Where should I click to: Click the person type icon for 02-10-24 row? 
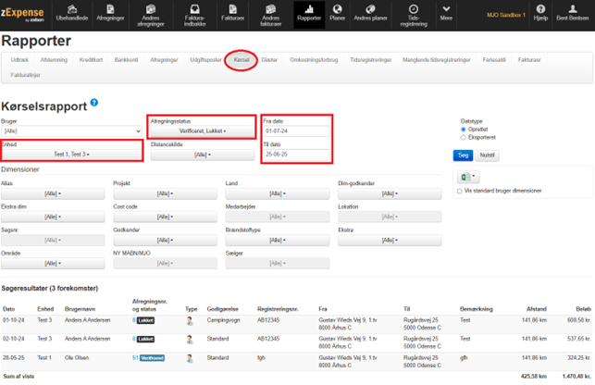pos(190,340)
